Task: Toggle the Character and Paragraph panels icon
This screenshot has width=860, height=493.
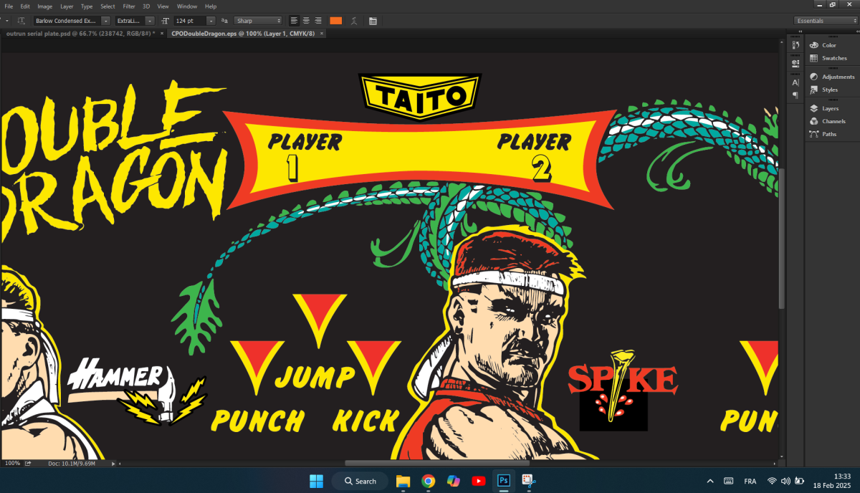Action: point(373,21)
